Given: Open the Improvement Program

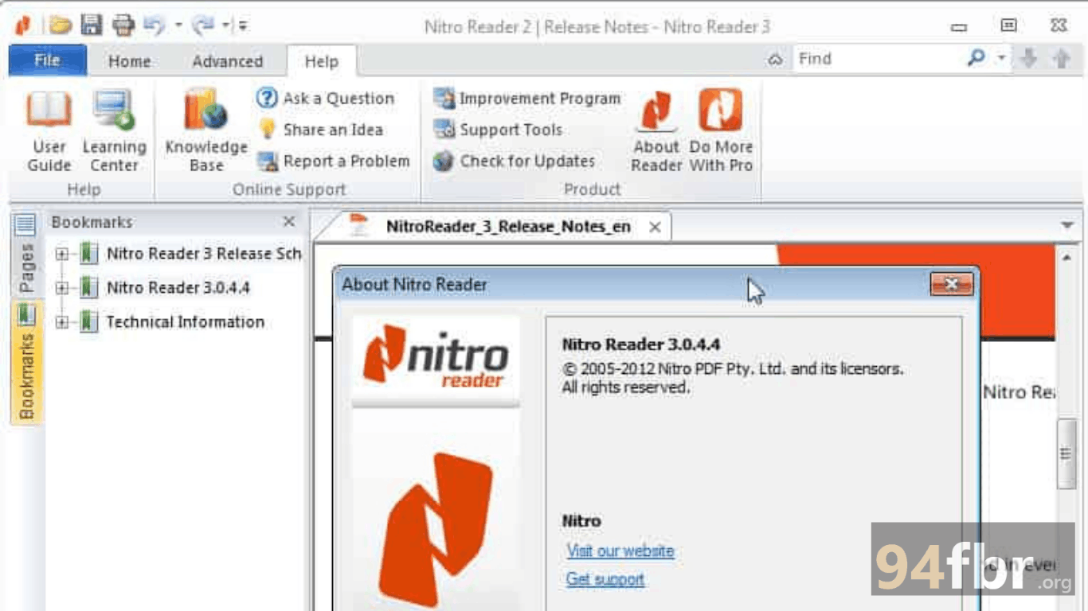Looking at the screenshot, I should pos(526,99).
